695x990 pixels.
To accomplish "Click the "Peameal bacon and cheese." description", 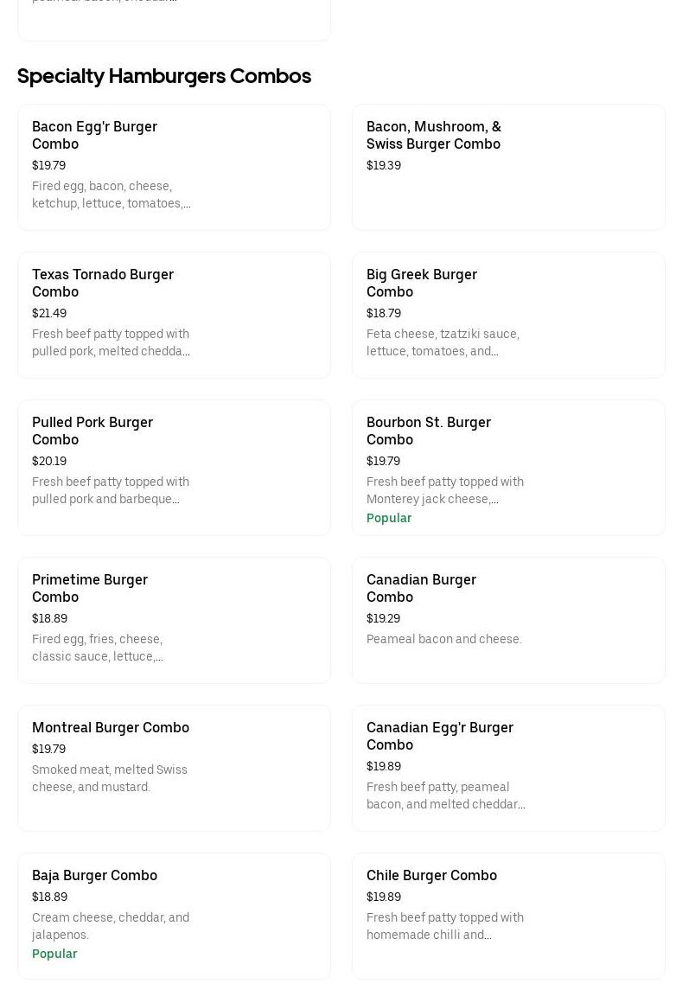I will coord(443,639).
